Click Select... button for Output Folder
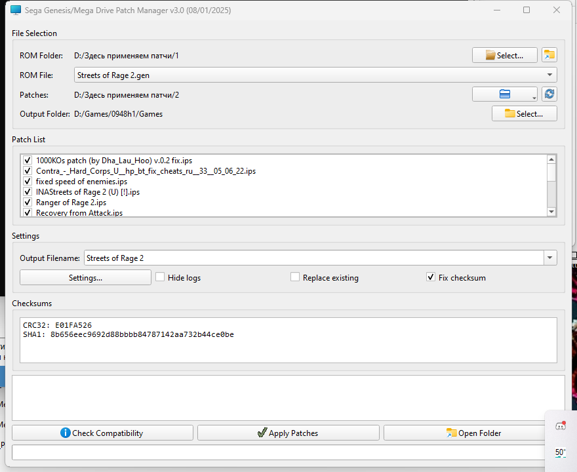The width and height of the screenshot is (577, 472). click(524, 113)
